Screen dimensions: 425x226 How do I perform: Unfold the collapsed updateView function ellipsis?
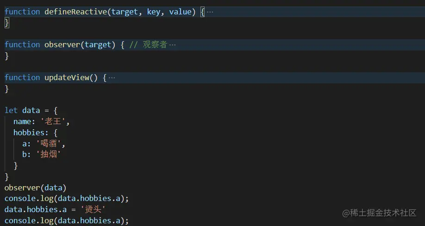pyautogui.click(x=112, y=78)
